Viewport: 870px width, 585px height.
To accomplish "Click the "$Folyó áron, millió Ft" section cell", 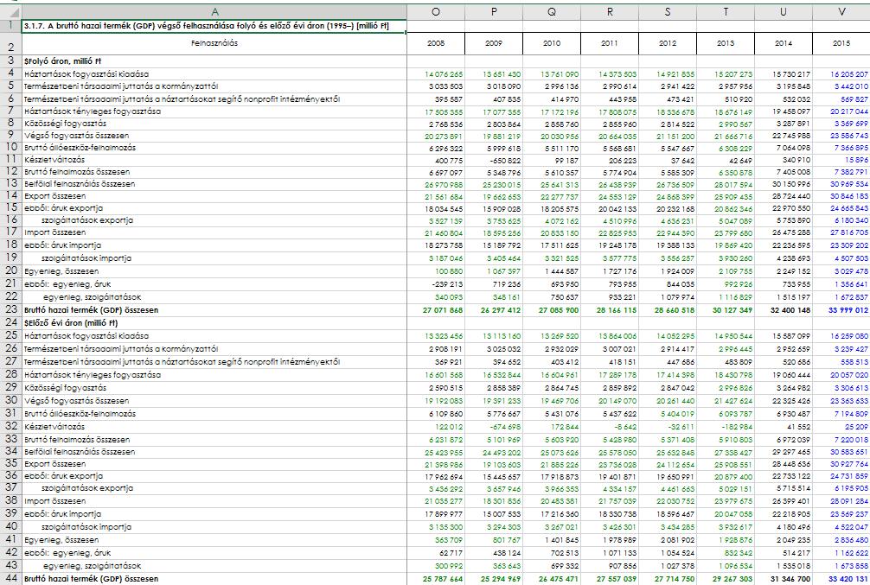I will [x=214, y=61].
